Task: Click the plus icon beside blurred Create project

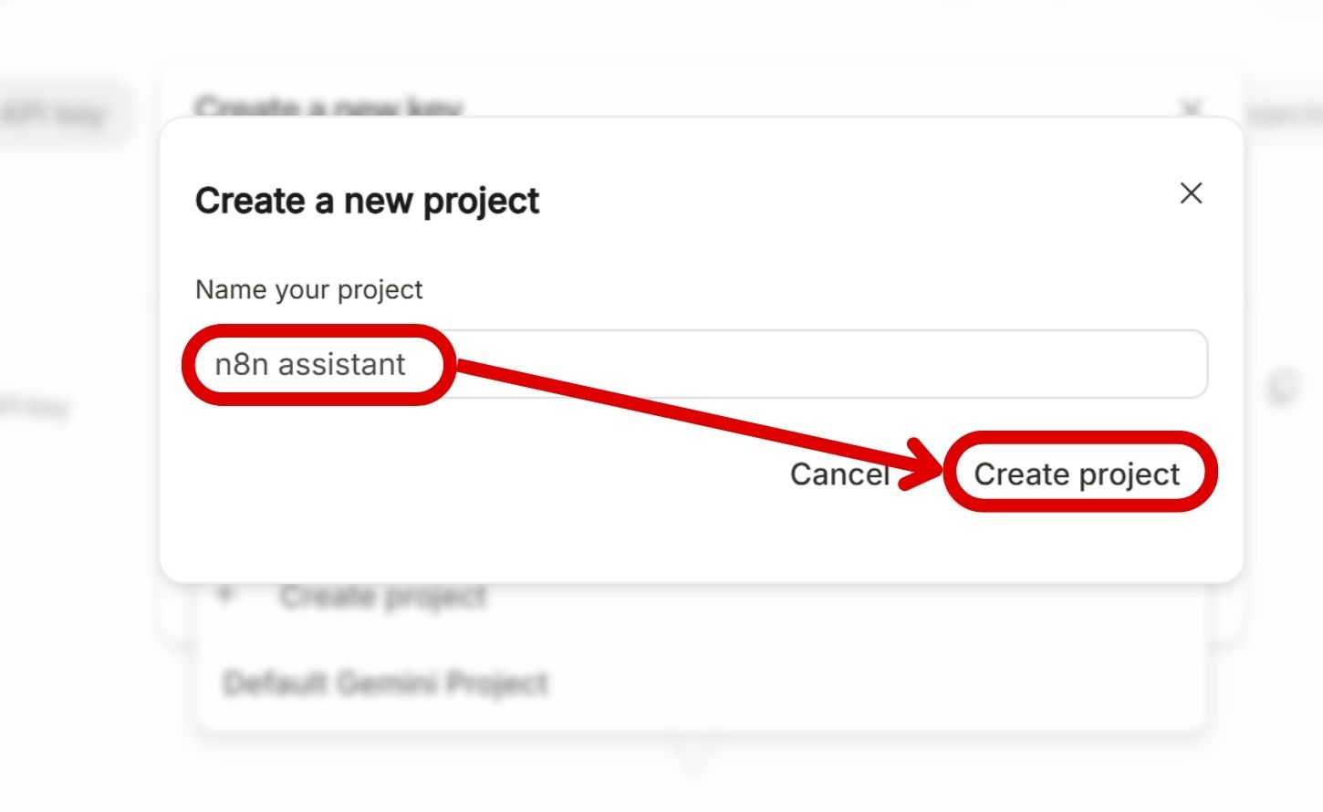Action: (x=226, y=596)
